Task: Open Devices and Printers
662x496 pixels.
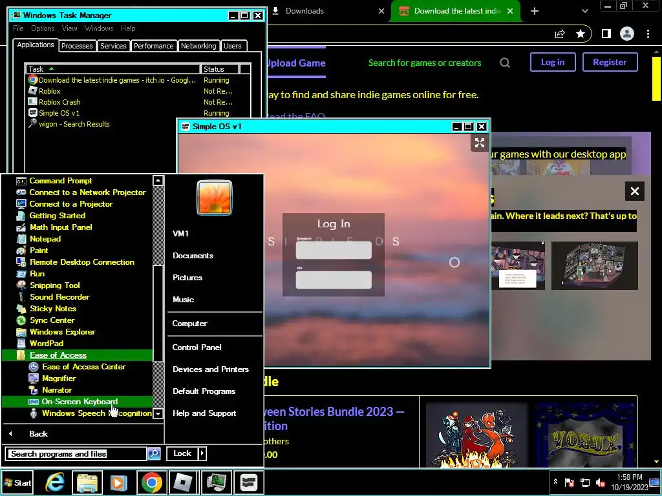Action: [x=211, y=369]
